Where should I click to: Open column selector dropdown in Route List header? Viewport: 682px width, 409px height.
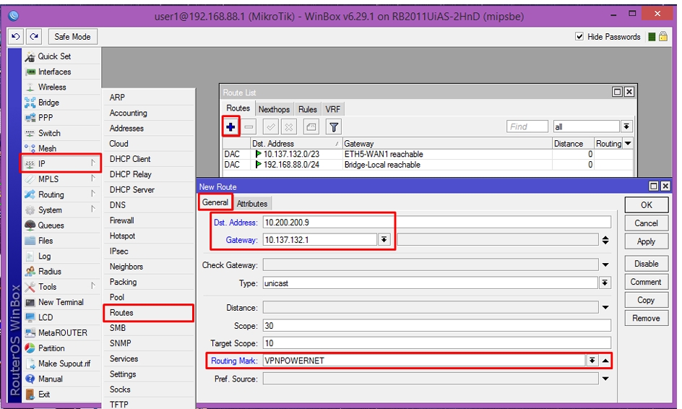(x=628, y=144)
